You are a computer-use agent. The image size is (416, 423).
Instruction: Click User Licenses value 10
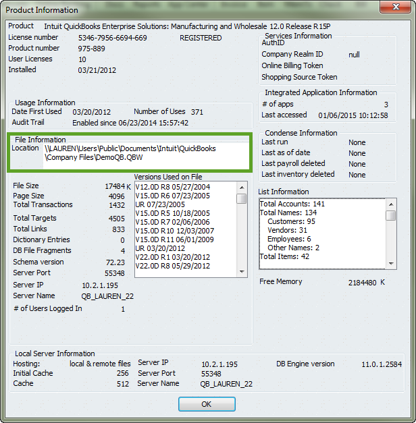click(x=82, y=59)
